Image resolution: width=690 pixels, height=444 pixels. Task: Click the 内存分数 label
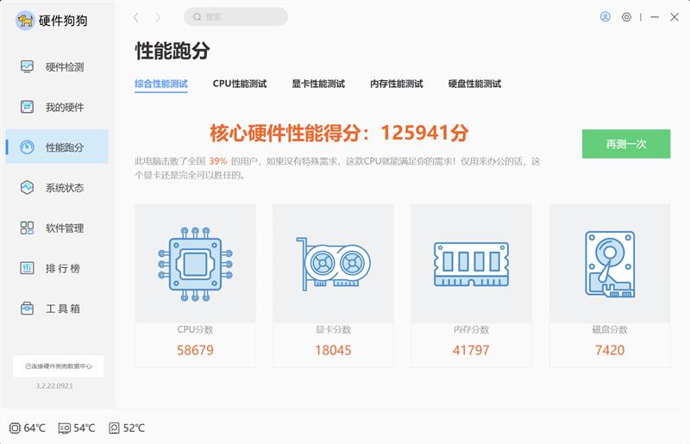(471, 329)
